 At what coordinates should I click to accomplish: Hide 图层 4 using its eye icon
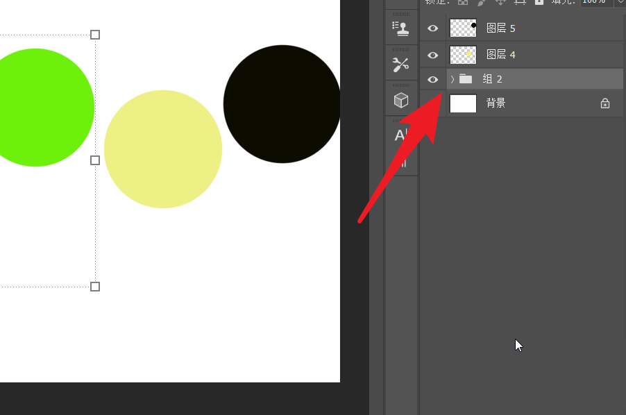click(x=433, y=55)
